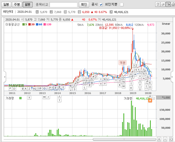Click the 액분 split event label

coord(123,63)
